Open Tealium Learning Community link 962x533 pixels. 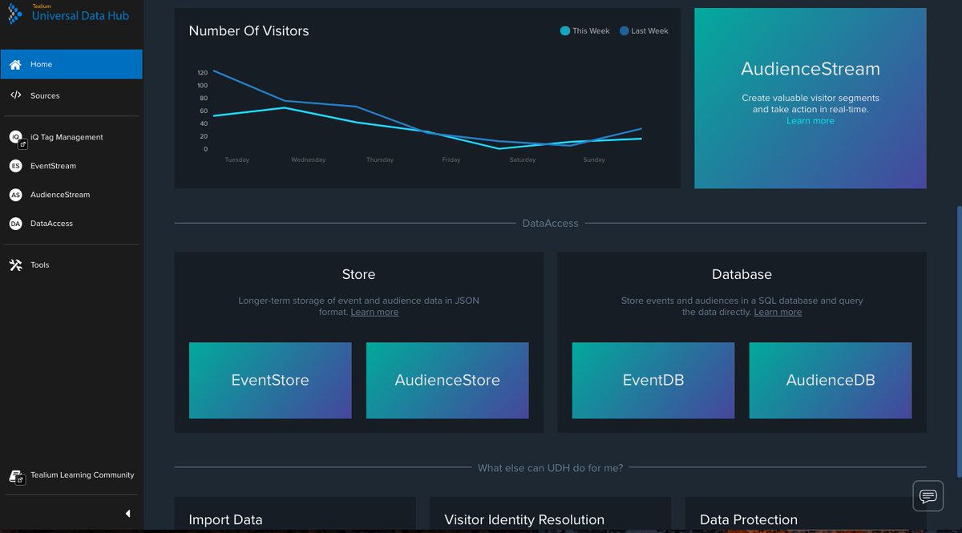click(x=71, y=475)
